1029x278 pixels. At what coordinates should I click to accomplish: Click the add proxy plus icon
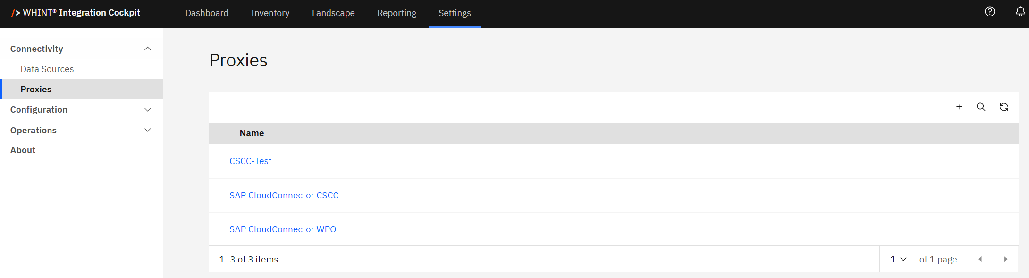coord(959,107)
